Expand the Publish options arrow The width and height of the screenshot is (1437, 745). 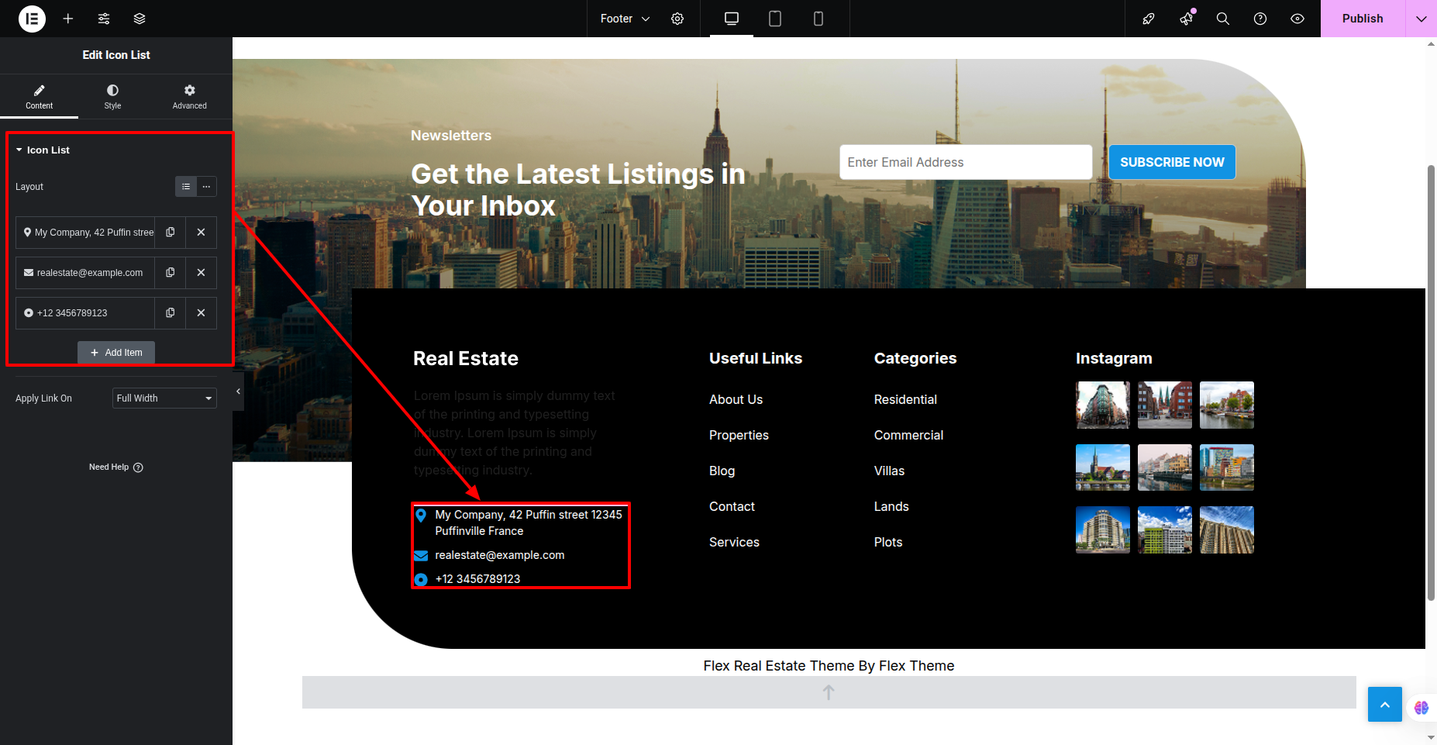coord(1421,19)
